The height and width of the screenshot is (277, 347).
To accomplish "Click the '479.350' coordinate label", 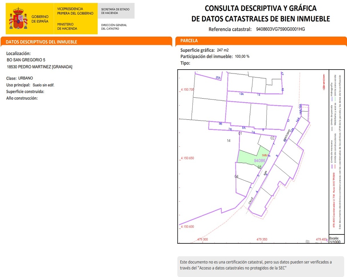I will pyautogui.click(x=262, y=239).
